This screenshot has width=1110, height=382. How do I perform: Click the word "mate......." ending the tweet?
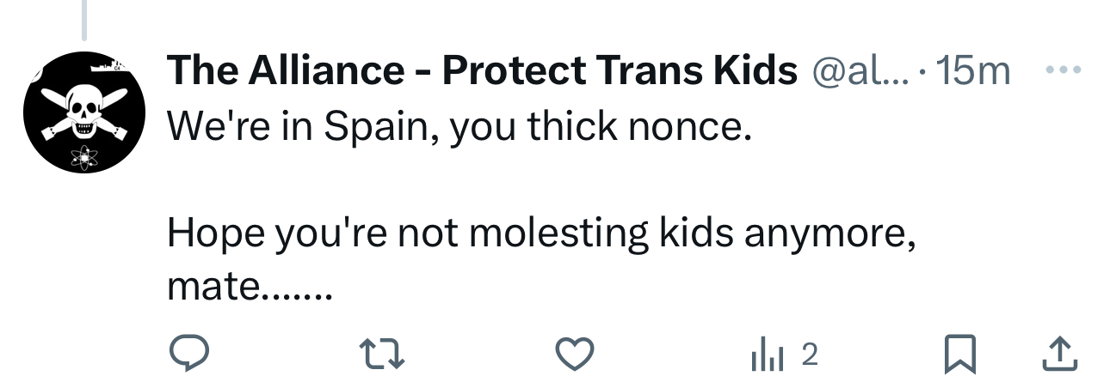pyautogui.click(x=249, y=286)
